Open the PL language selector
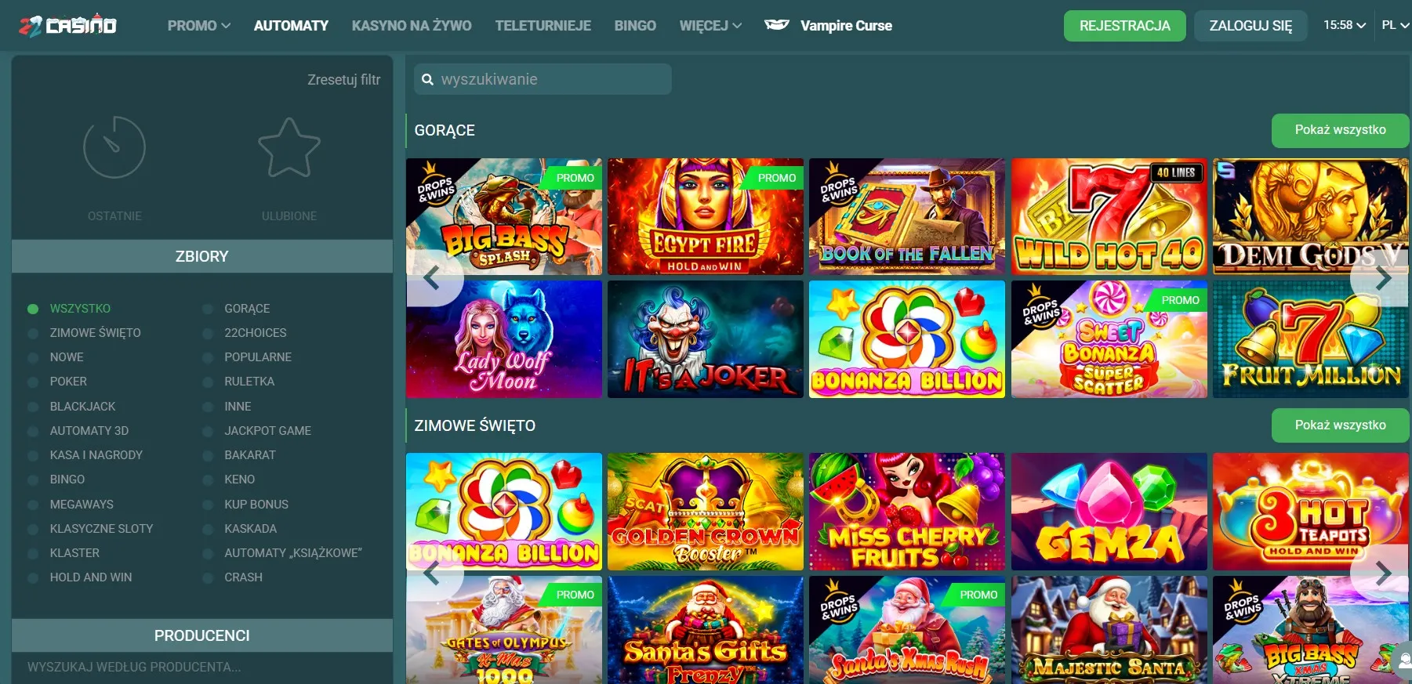 (x=1395, y=25)
